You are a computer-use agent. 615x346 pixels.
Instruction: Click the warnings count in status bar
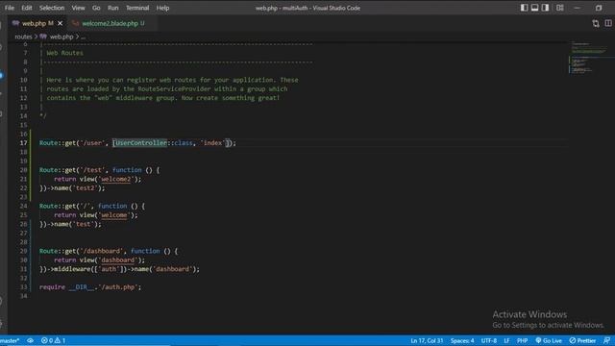click(x=60, y=340)
